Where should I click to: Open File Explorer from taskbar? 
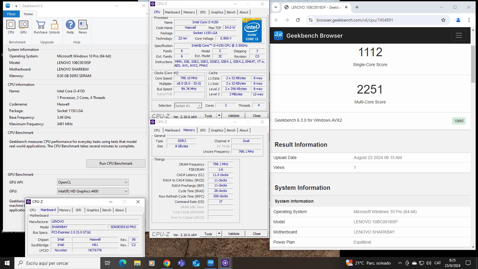(x=137, y=263)
